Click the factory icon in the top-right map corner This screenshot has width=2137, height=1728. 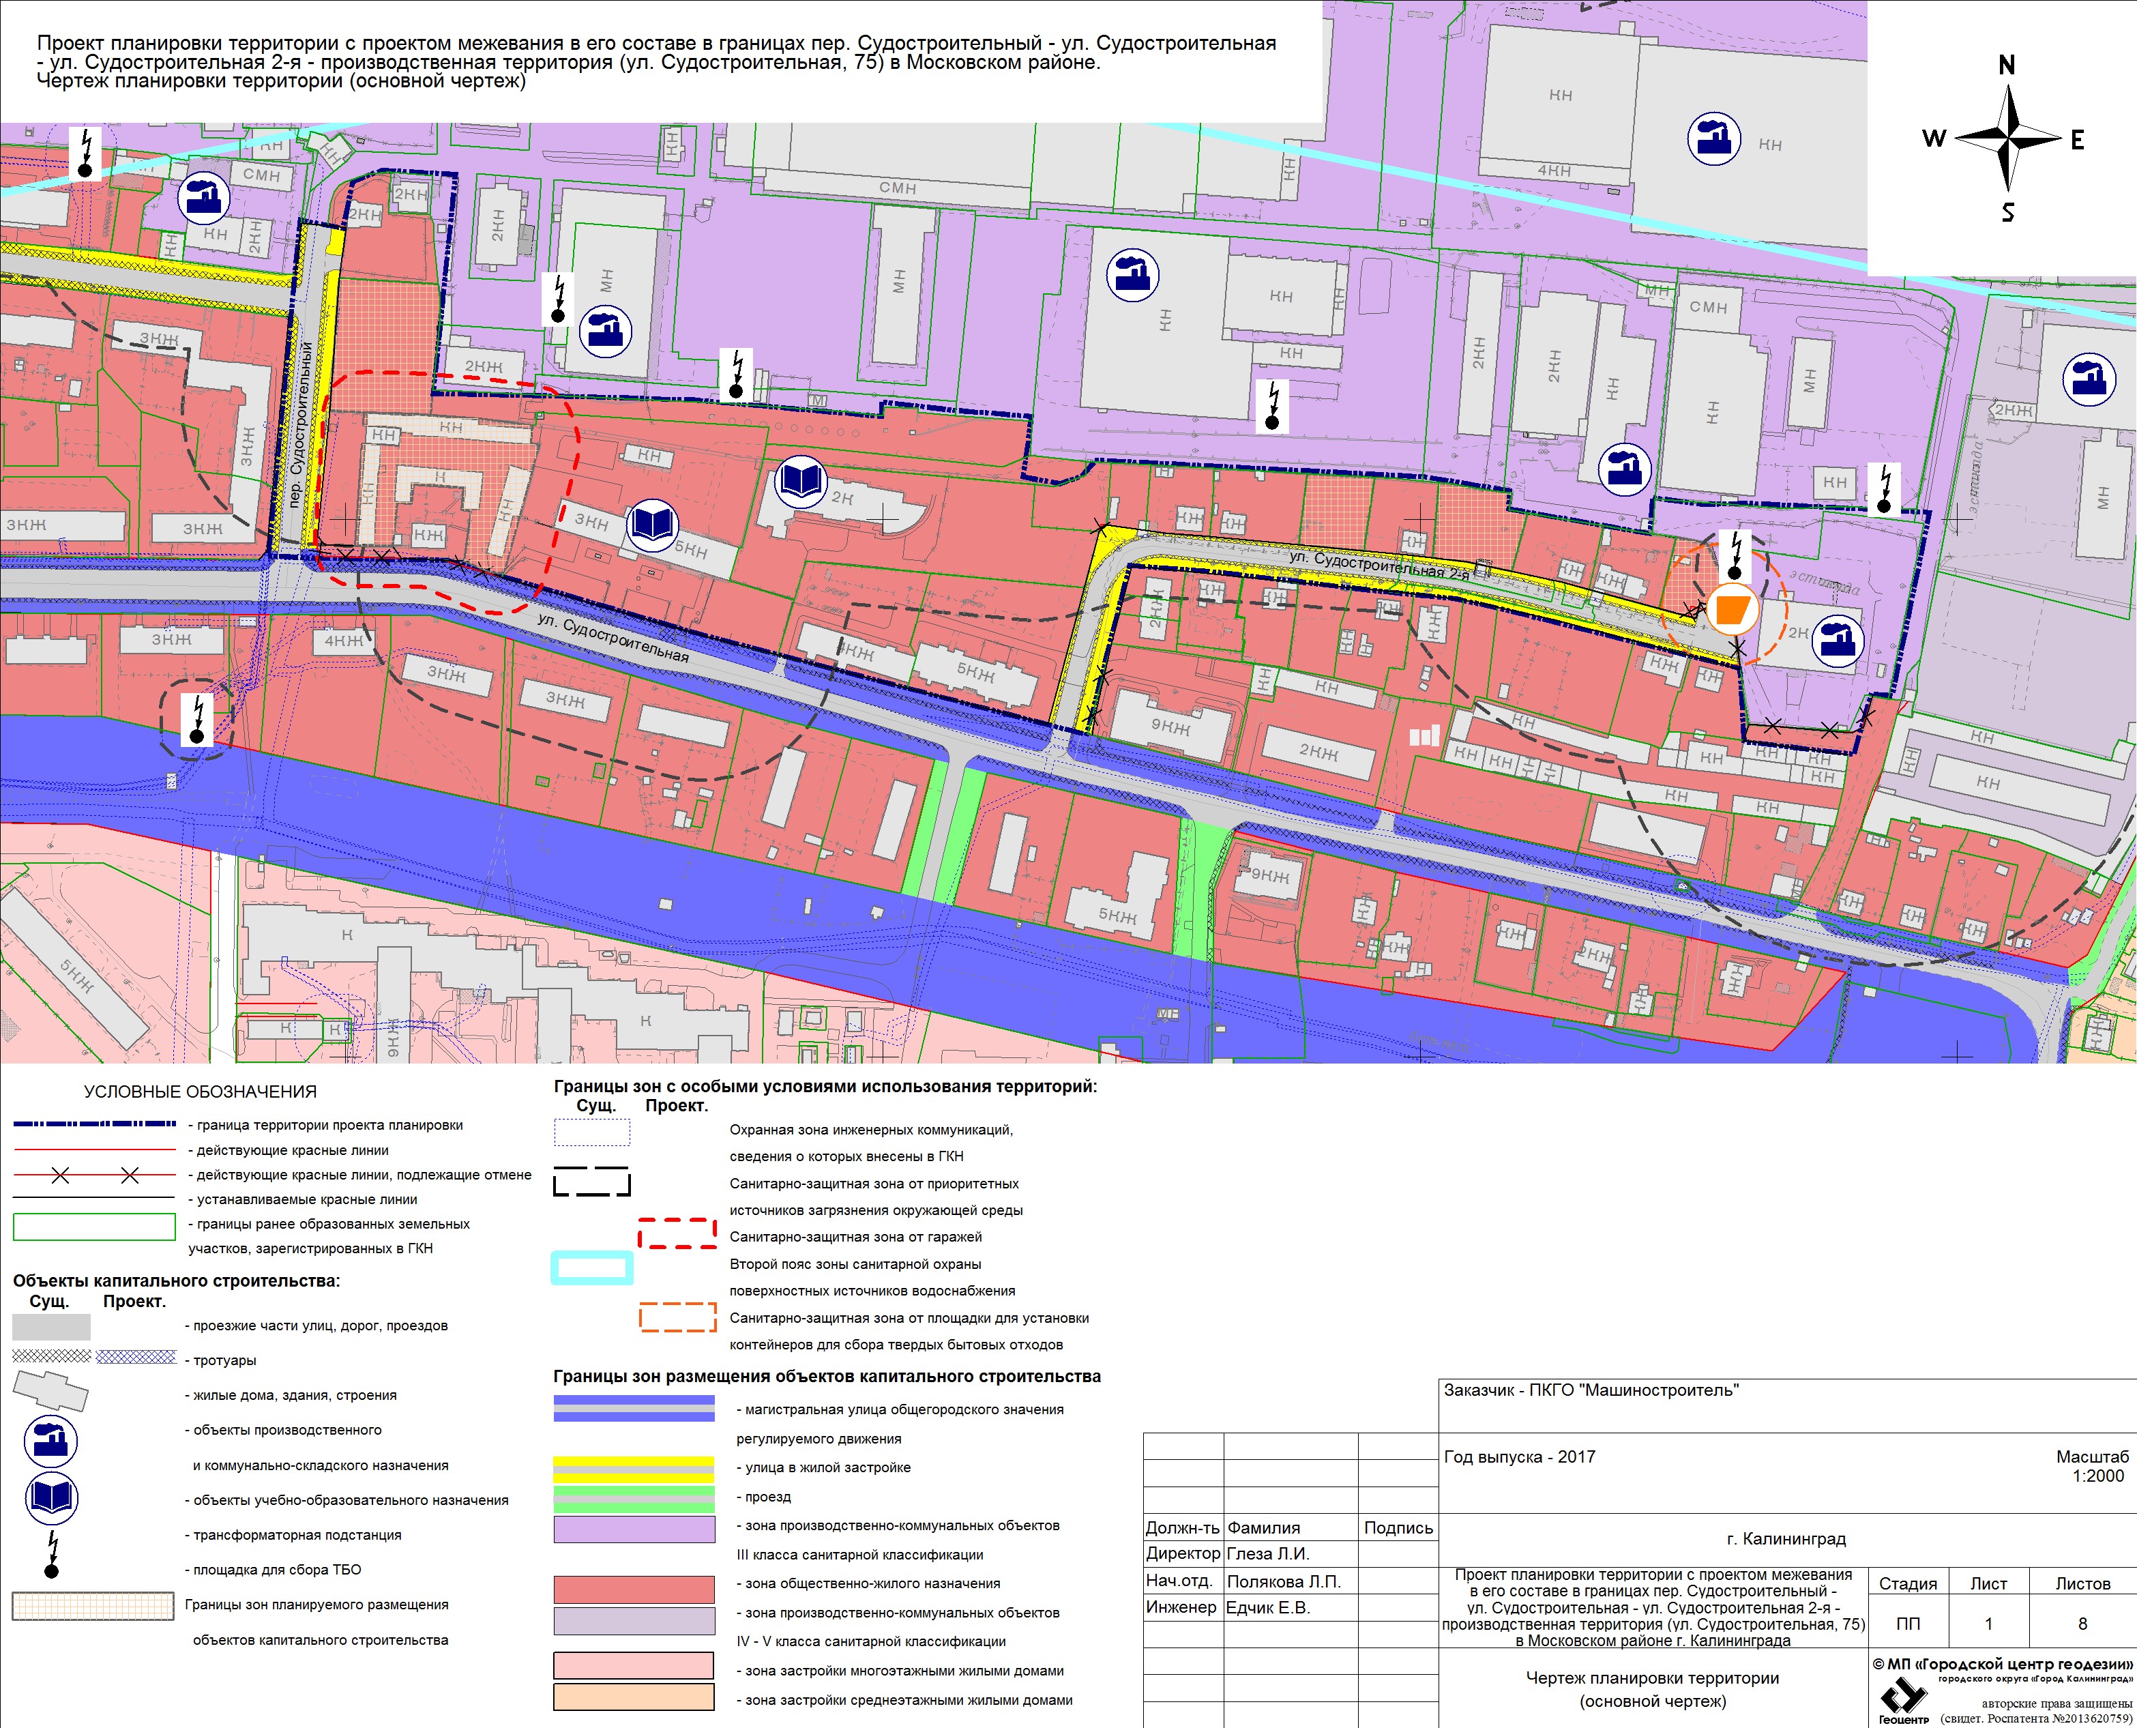click(x=1714, y=138)
